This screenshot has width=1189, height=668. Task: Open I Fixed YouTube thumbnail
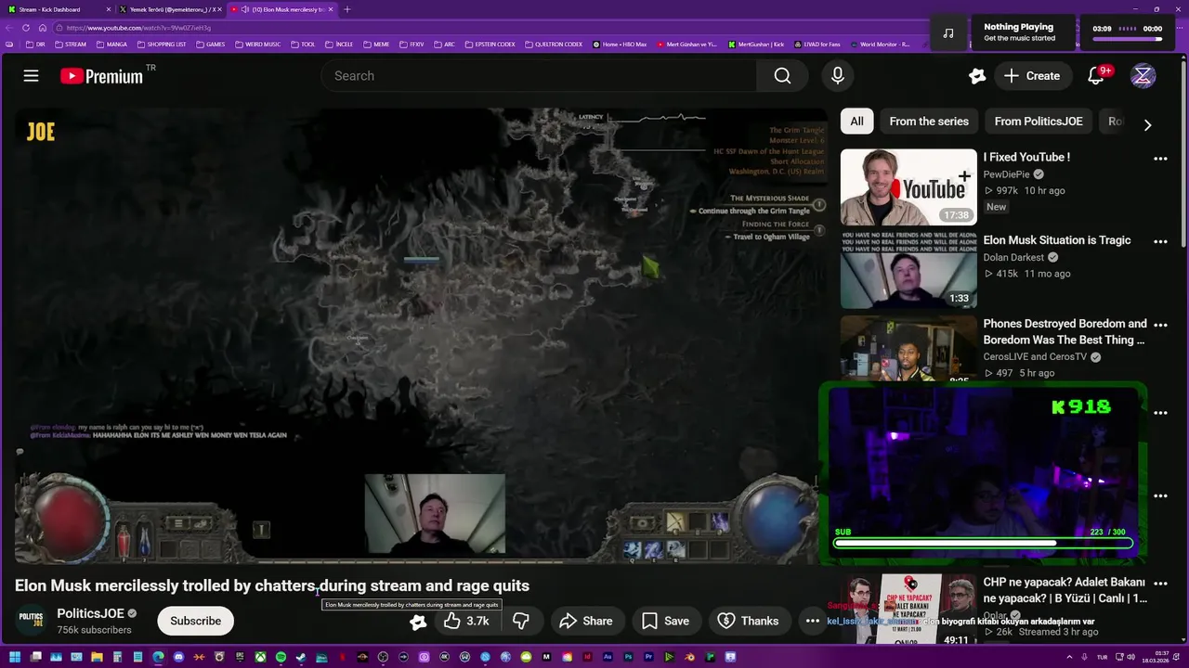pyautogui.click(x=908, y=187)
